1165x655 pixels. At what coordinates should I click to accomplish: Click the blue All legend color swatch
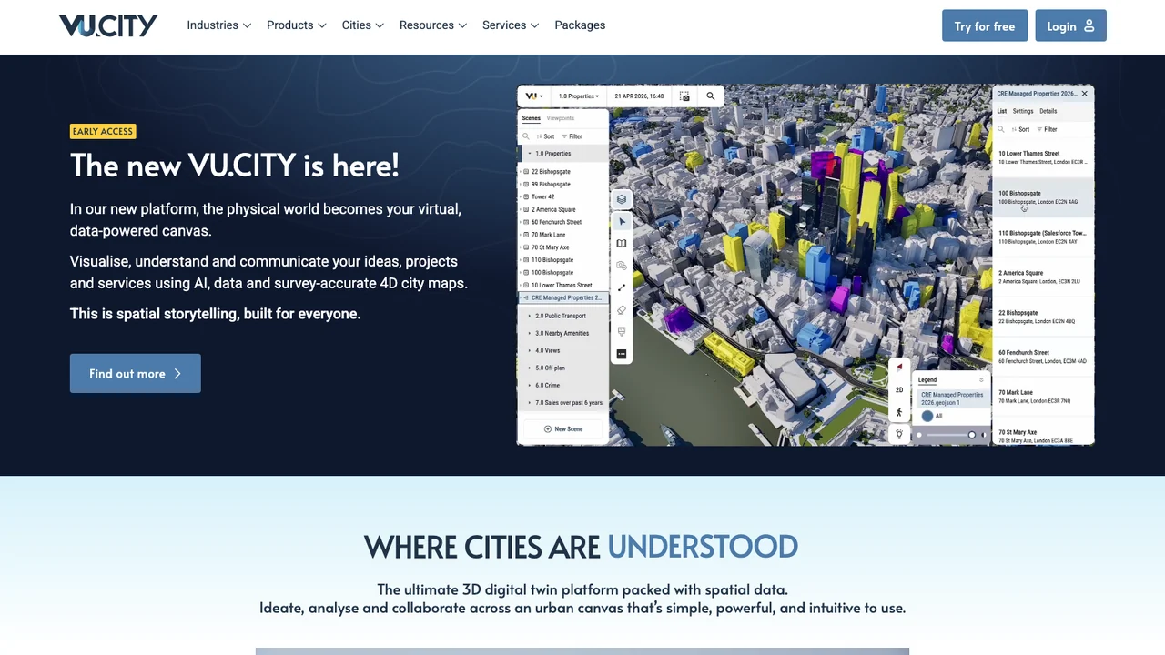pos(927,416)
